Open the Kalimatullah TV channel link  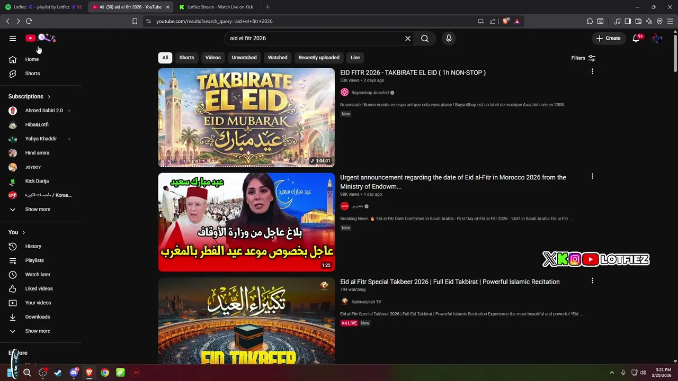366,302
